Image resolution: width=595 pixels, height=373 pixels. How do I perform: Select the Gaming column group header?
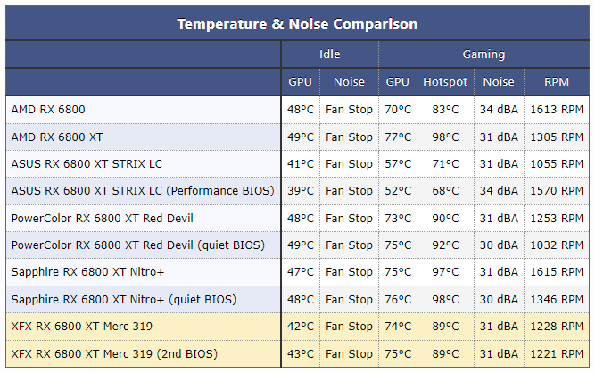(483, 54)
